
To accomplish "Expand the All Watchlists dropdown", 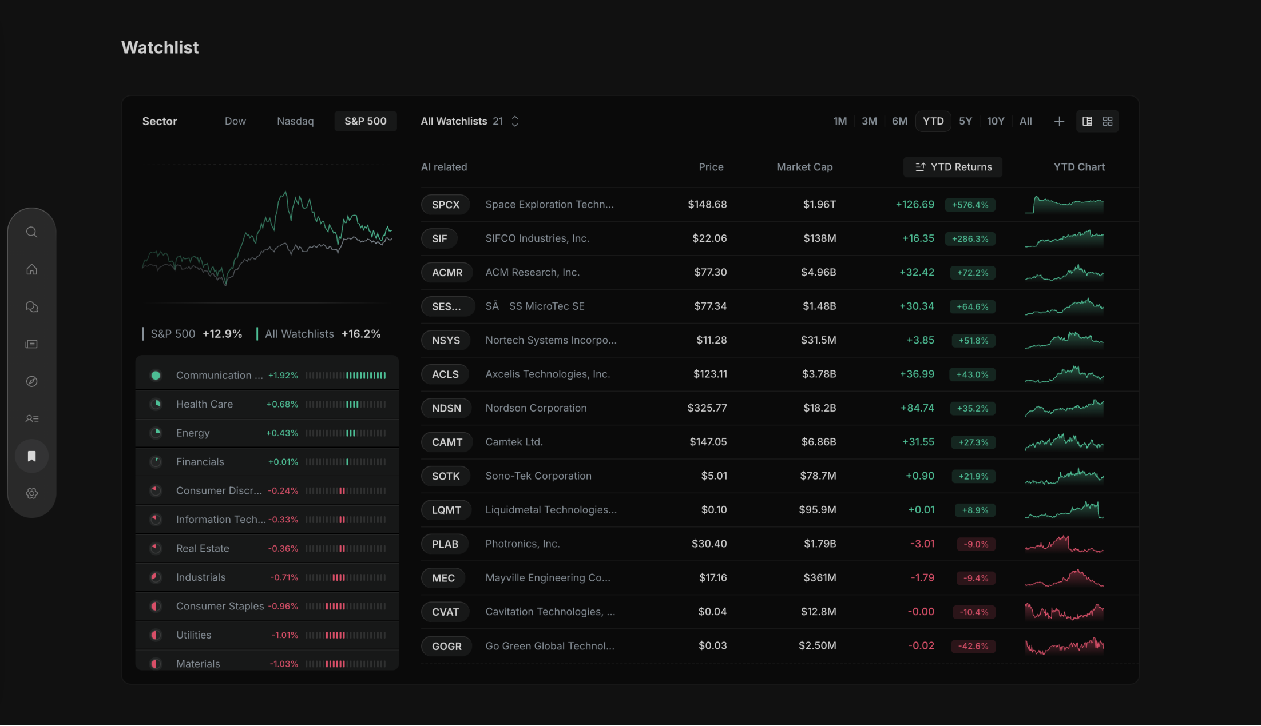I will 470,121.
